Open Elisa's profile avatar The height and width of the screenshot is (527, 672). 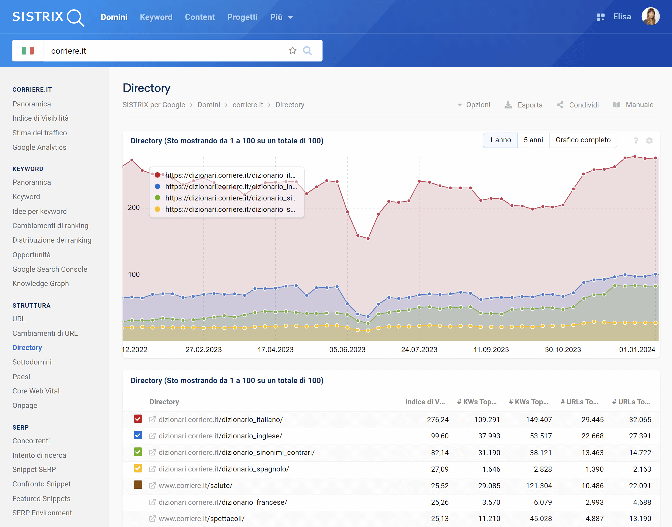pos(650,16)
